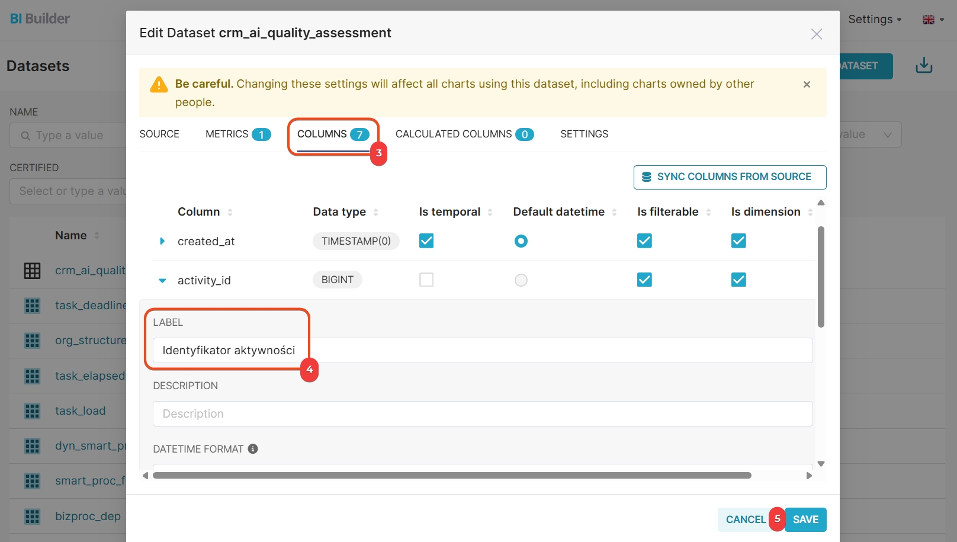This screenshot has width=957, height=542.
Task: Uncheck Is temporal for created_at
Action: [426, 241]
